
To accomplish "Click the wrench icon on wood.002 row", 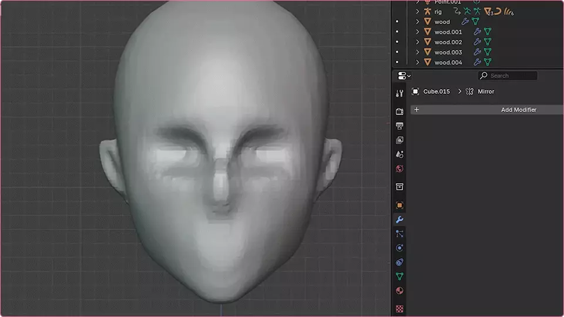I will coord(477,42).
